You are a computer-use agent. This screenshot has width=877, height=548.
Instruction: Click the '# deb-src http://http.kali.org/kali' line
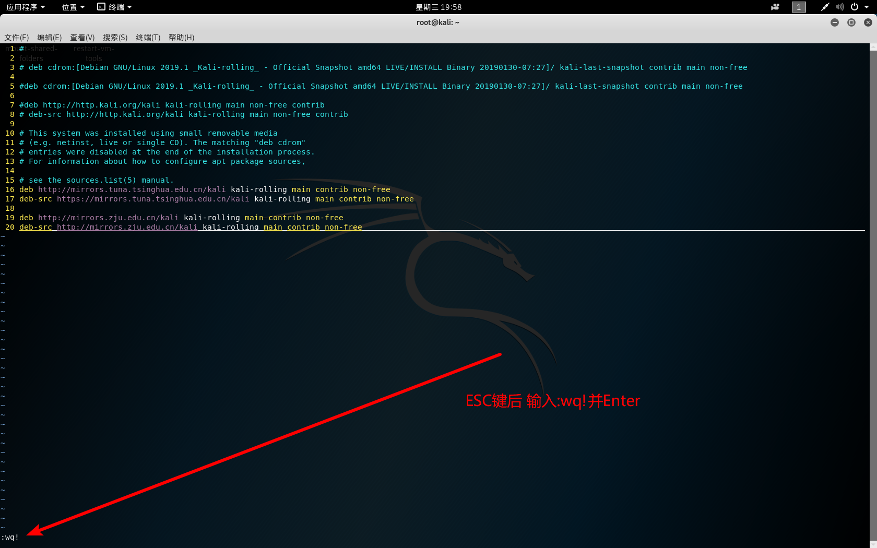coord(184,114)
